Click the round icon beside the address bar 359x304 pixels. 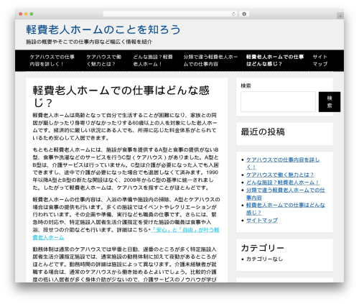click(x=244, y=14)
